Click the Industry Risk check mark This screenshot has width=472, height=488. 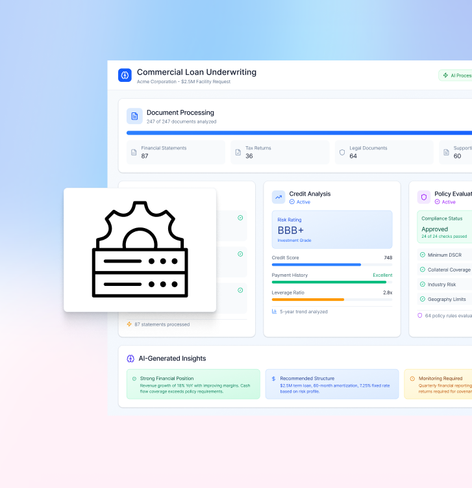coord(423,285)
